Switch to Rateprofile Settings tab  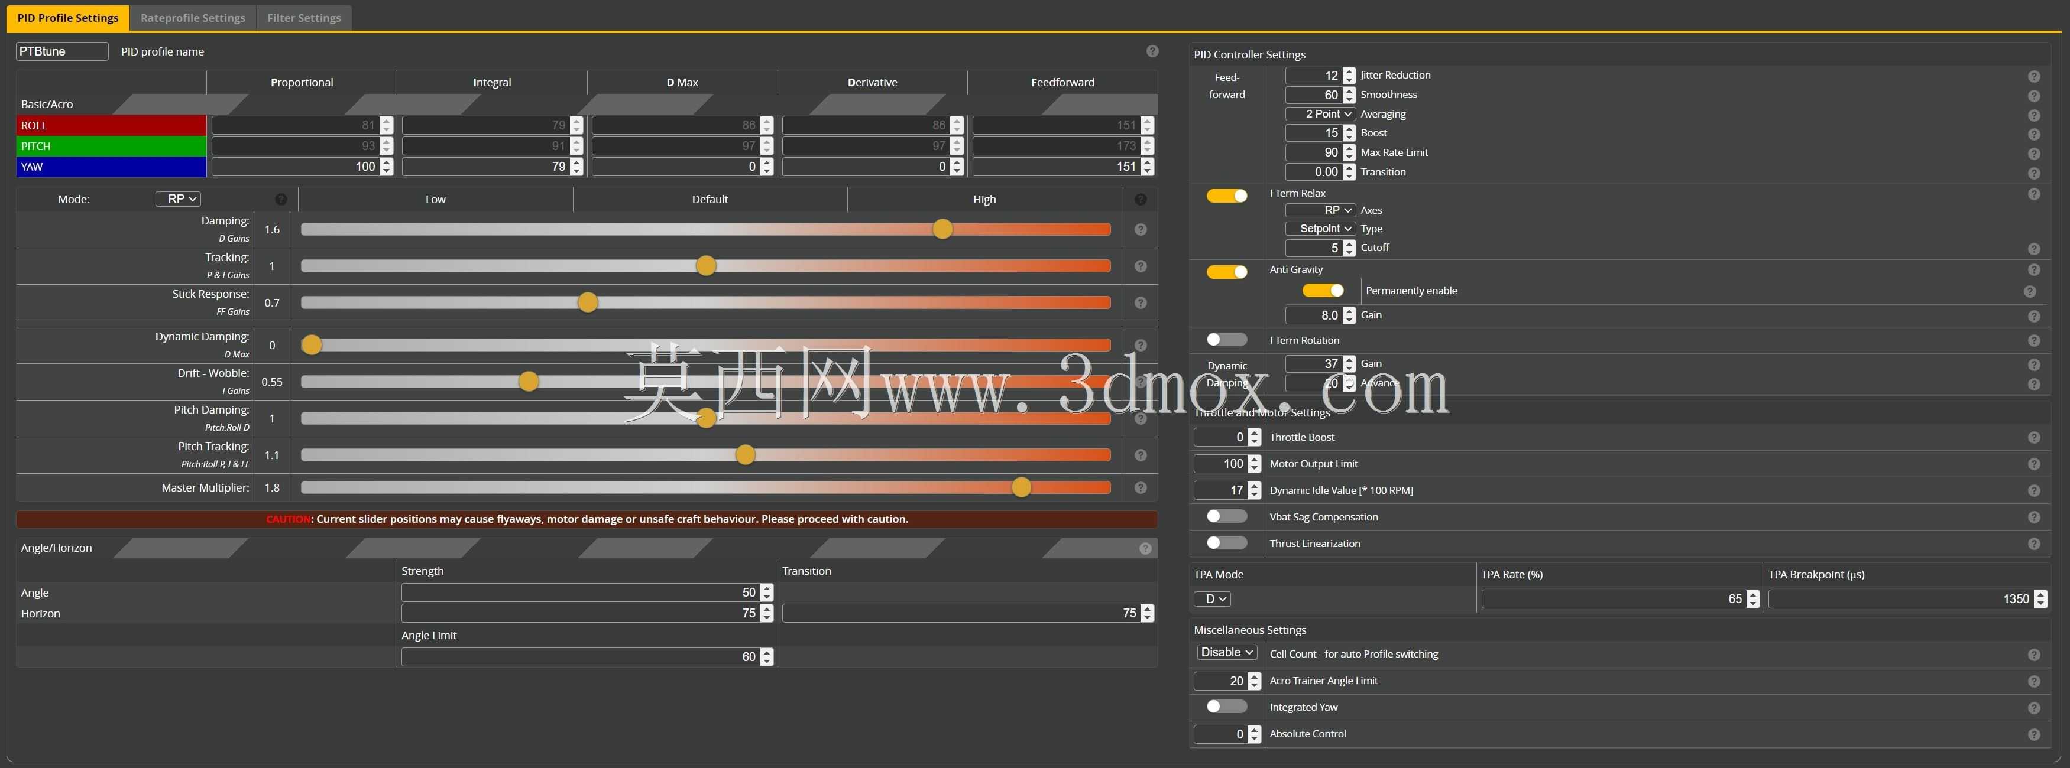tap(193, 18)
